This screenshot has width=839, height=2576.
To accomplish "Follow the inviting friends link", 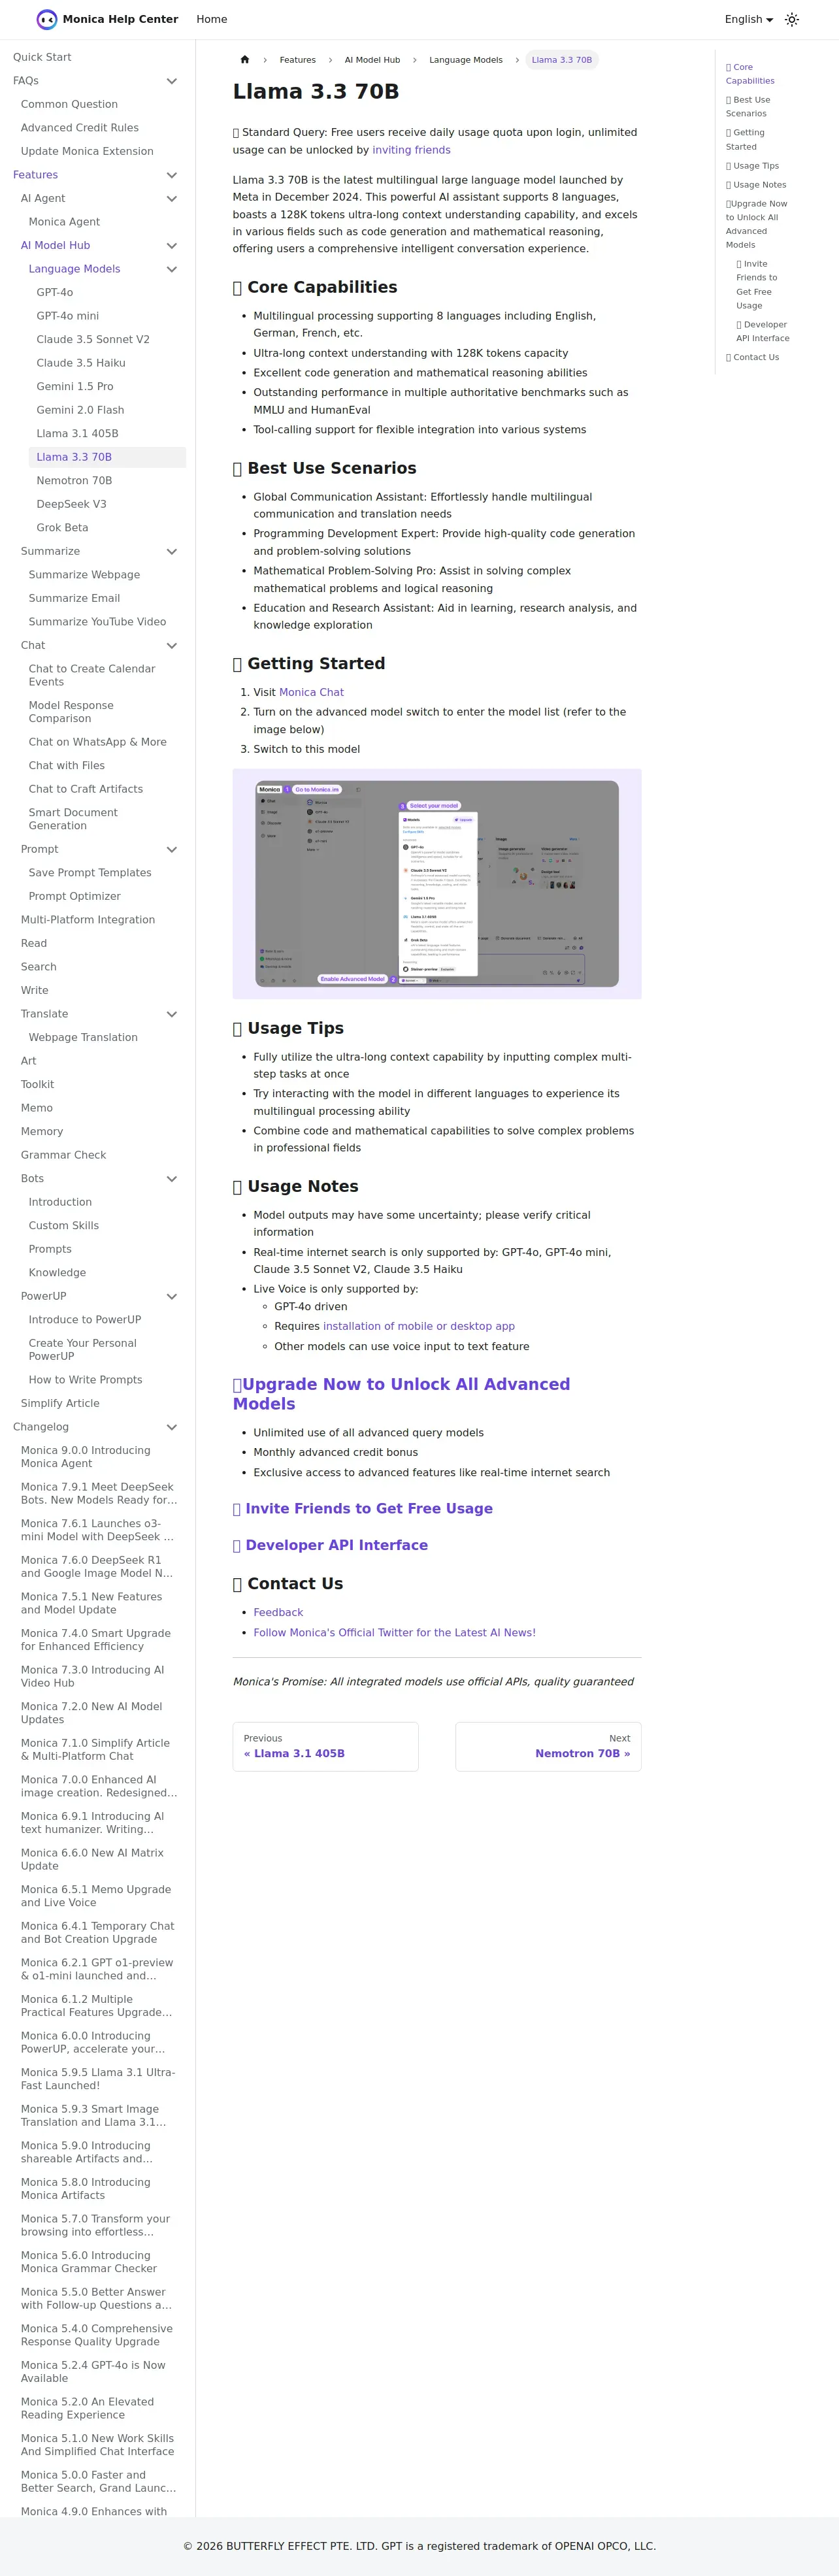I will [411, 150].
